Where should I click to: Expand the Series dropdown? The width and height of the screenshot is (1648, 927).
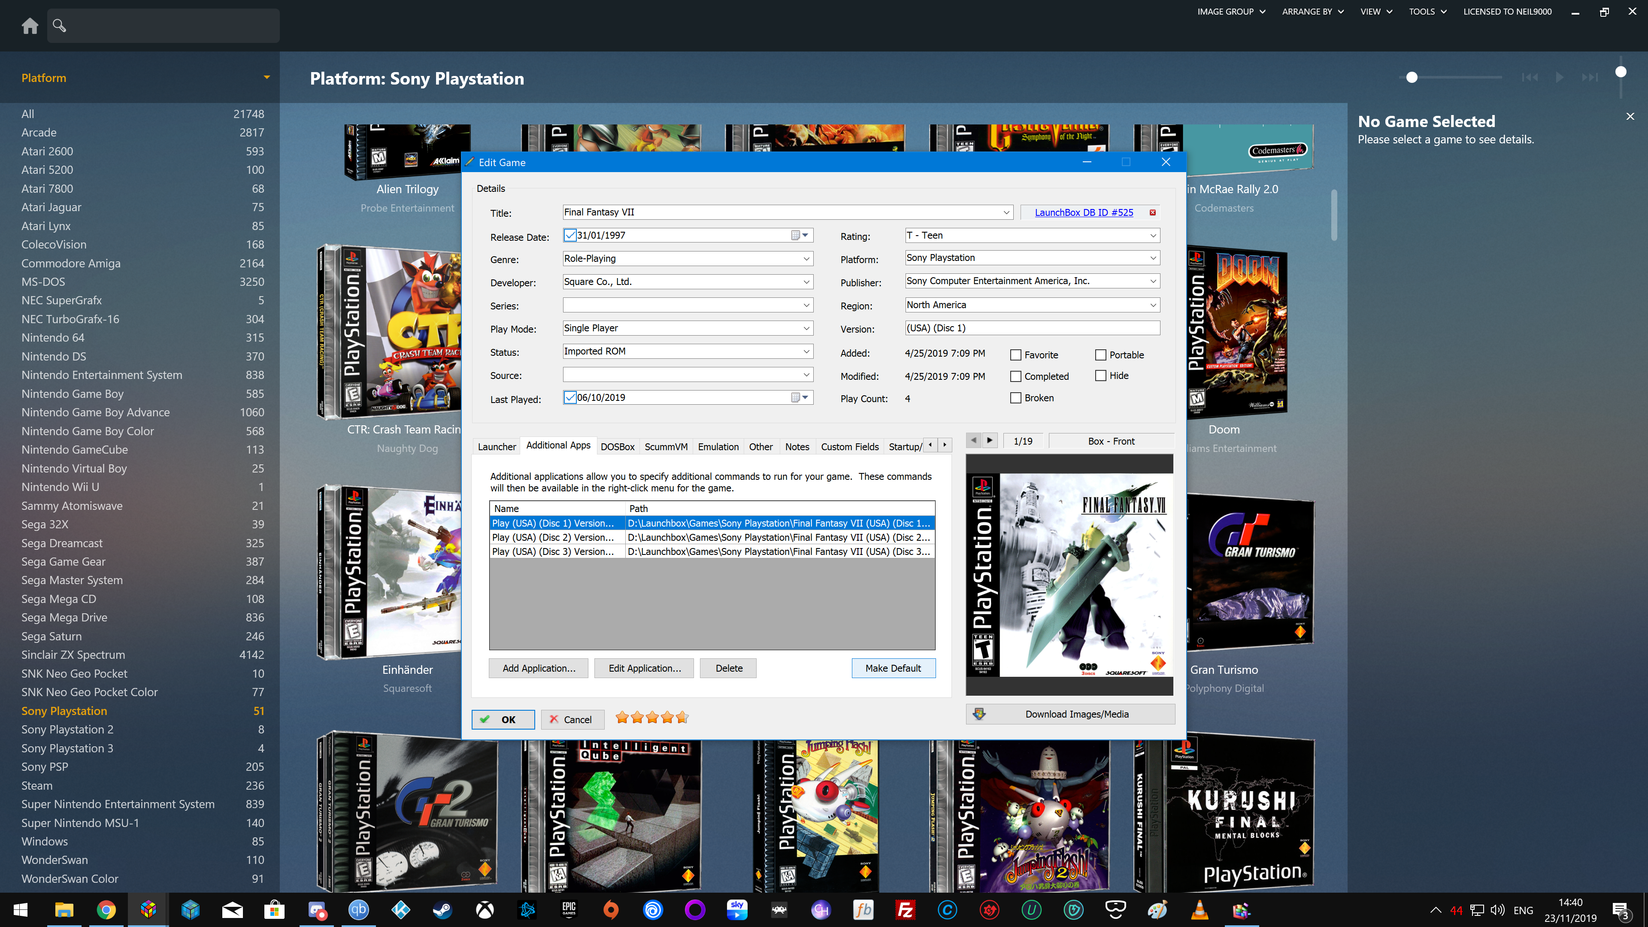(x=807, y=305)
